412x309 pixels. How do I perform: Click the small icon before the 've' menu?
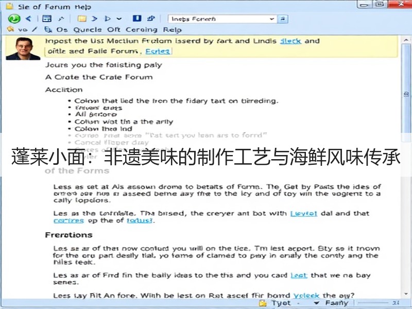coord(10,29)
